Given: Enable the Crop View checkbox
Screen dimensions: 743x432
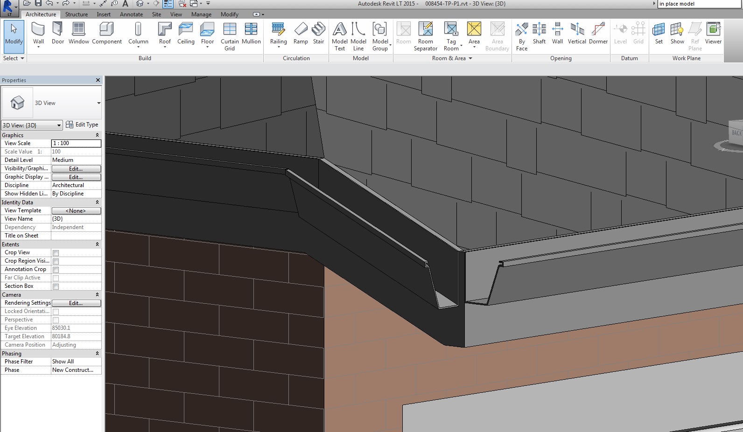Looking at the screenshot, I should 56,253.
